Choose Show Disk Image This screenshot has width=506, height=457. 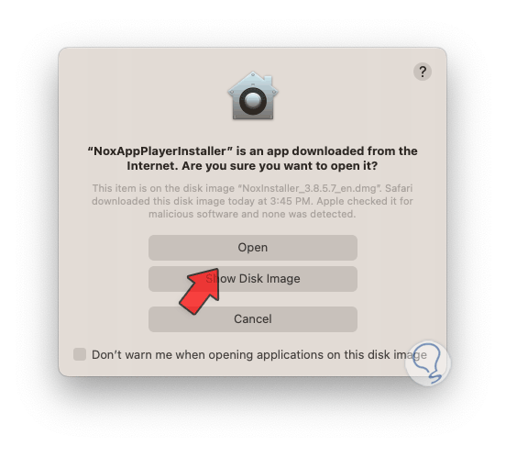253,279
